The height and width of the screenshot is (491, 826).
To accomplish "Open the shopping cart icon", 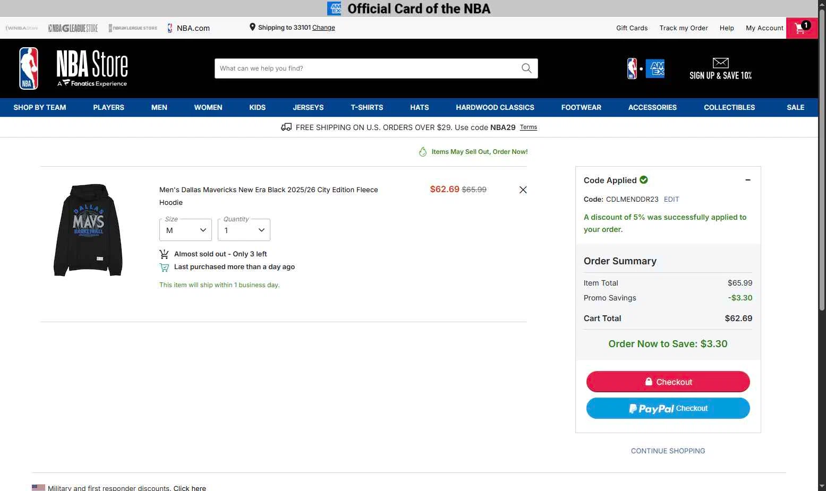I will tap(802, 28).
